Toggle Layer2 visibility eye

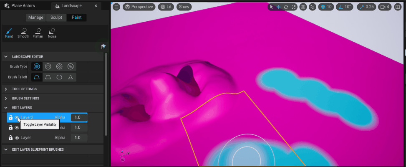(17, 118)
